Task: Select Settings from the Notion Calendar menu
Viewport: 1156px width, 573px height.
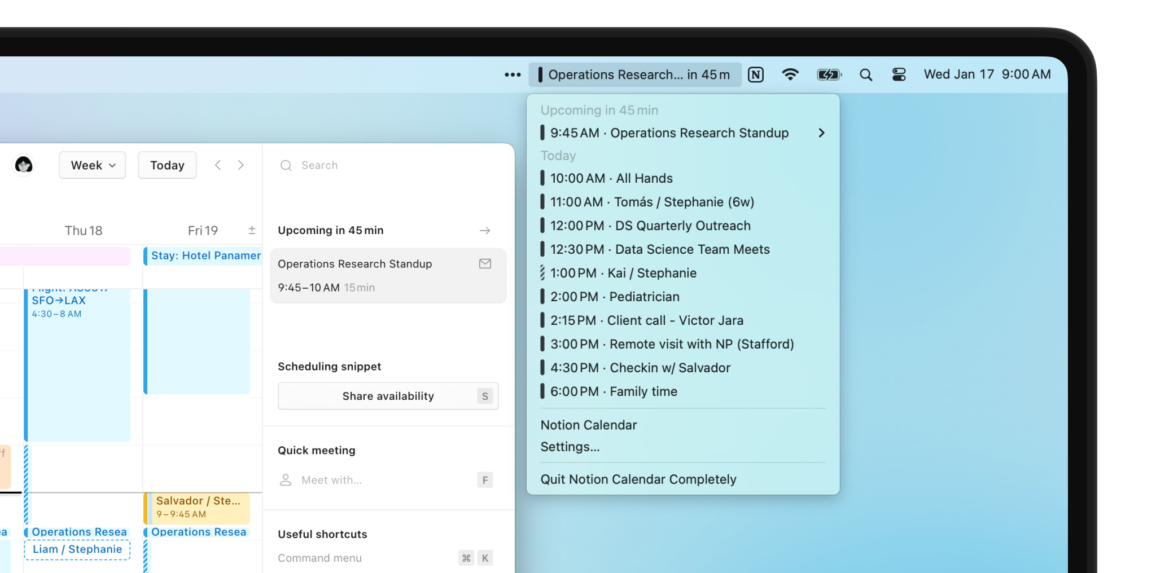Action: (x=570, y=446)
